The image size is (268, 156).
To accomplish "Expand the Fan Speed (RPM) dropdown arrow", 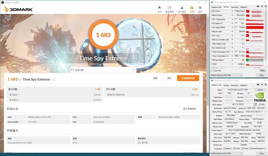I will pyautogui.click(x=232, y=27).
